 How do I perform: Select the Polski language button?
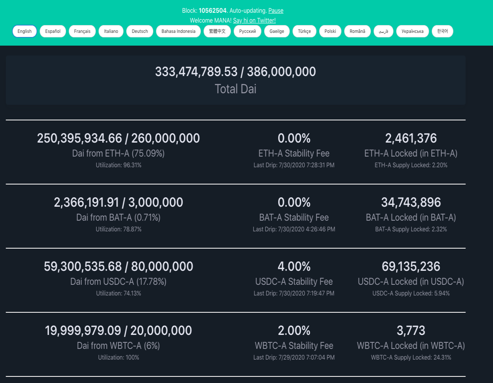pos(330,31)
